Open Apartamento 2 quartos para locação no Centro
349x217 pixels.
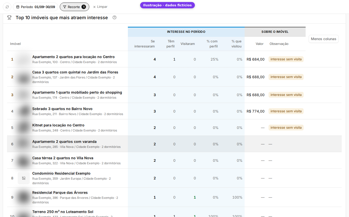[73, 57]
